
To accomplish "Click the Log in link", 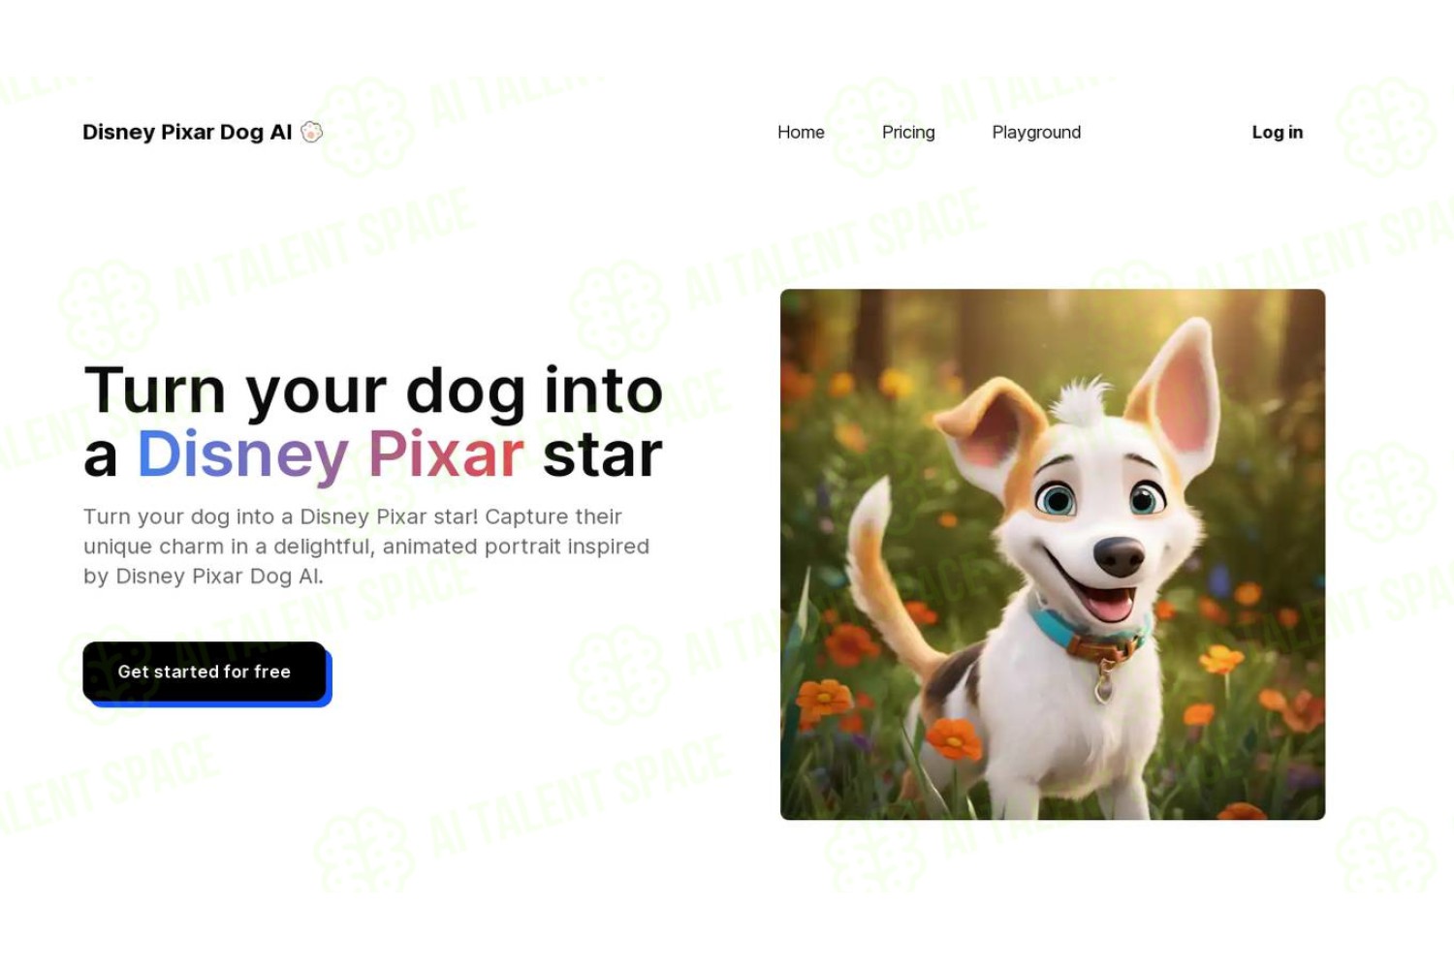I will point(1277,132).
